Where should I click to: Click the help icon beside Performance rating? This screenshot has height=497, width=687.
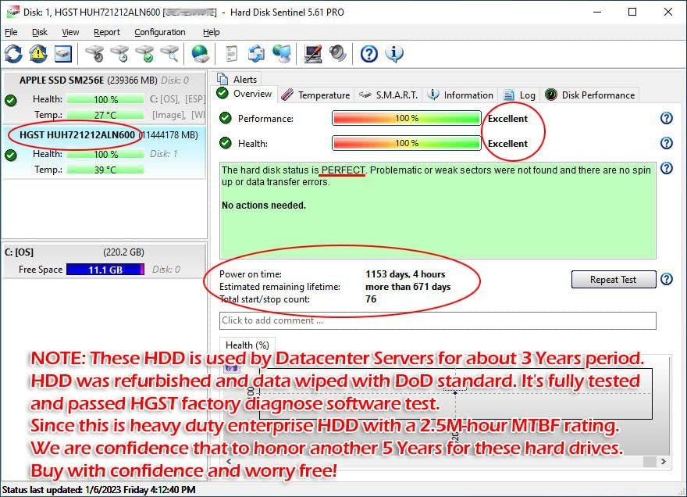[667, 118]
